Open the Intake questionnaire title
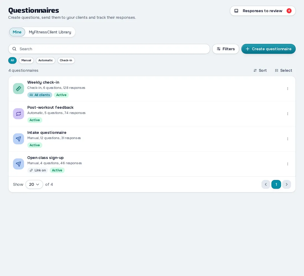Screen dimensions: 304x276 click(47, 133)
